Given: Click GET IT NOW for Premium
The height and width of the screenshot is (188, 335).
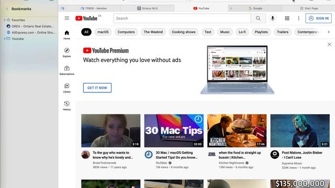Looking at the screenshot, I should point(97,88).
